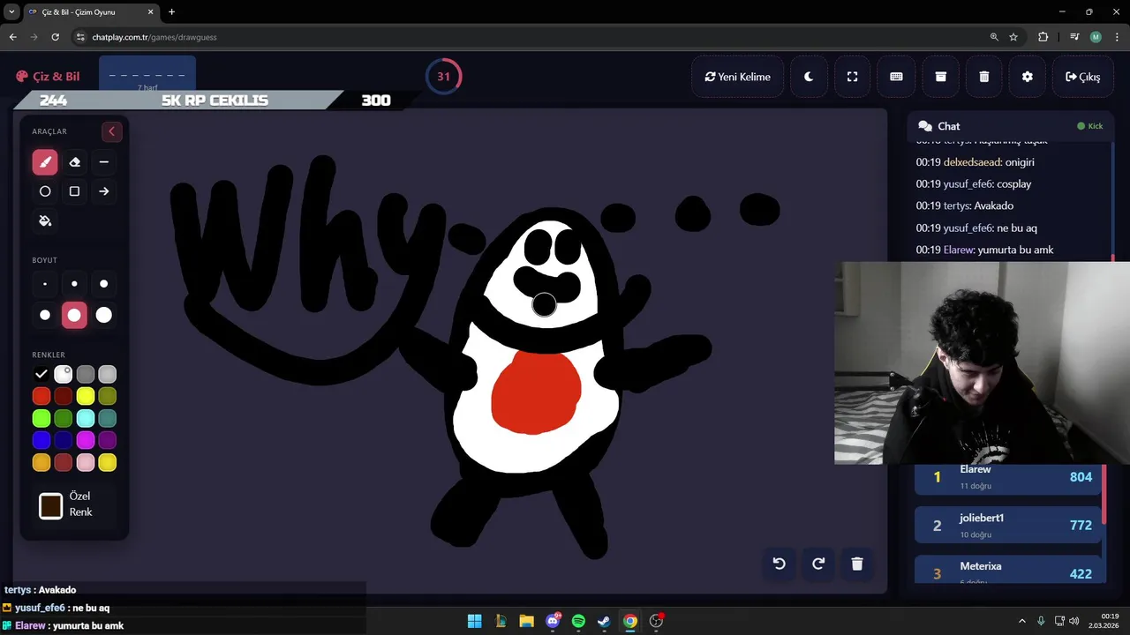Toggle dark mode with the moon icon
Image resolution: width=1130 pixels, height=635 pixels.
[809, 77]
